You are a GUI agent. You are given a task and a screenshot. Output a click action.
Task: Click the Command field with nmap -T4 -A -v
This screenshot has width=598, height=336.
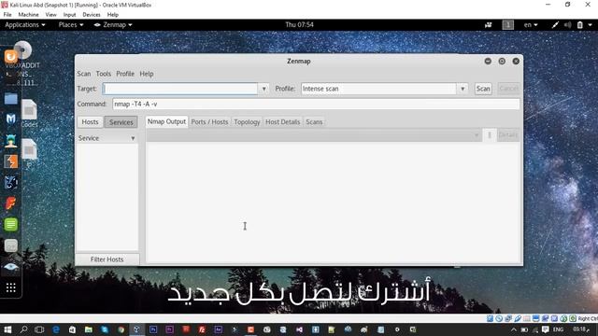pyautogui.click(x=316, y=104)
